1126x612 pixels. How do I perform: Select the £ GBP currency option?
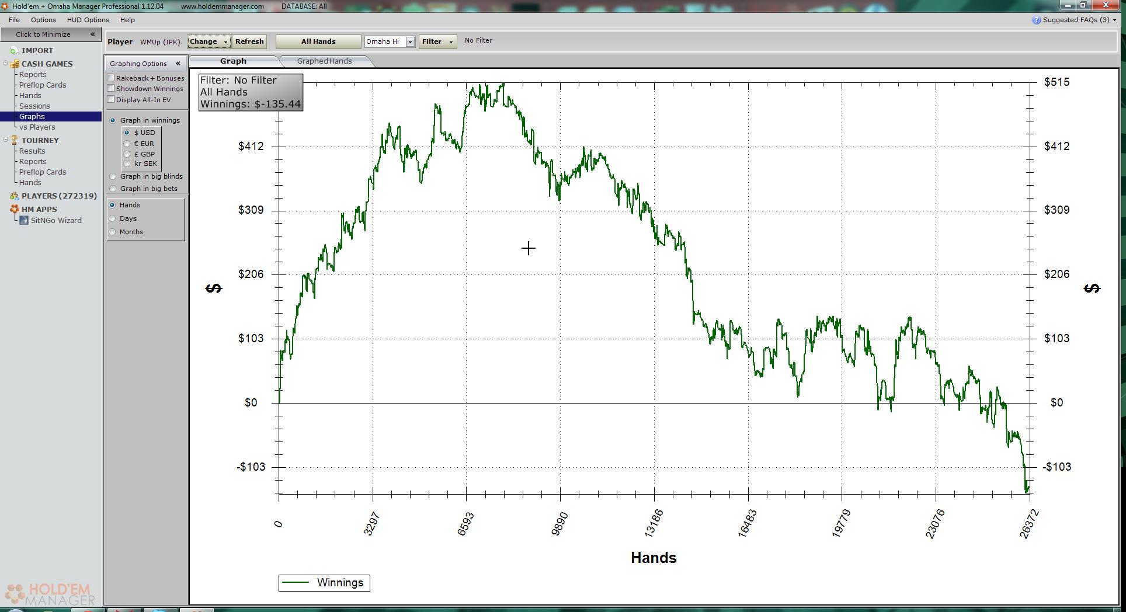click(127, 154)
